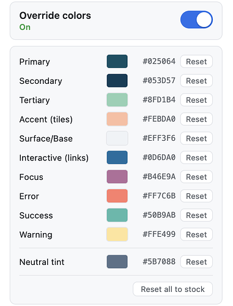Viewport: 233px width, 306px height.
Task: Open the Error color swatch
Action: (x=117, y=196)
